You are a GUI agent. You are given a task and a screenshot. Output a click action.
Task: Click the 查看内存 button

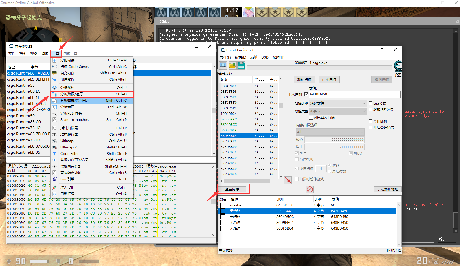[x=232, y=189]
